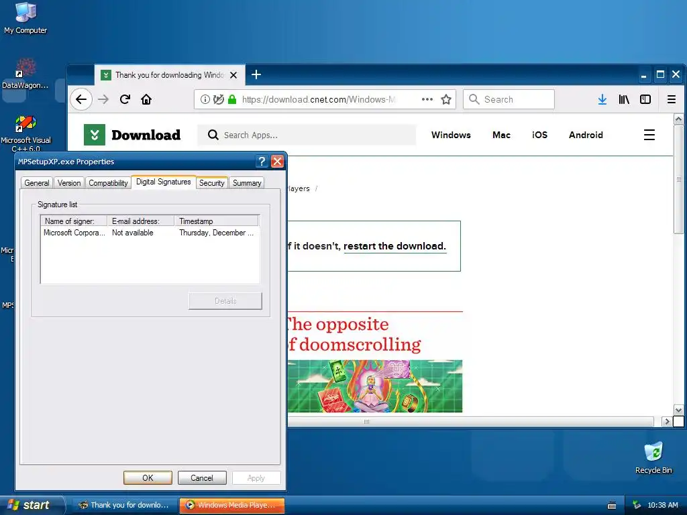Select the Digital Signatures tab
The width and height of the screenshot is (687, 515).
(164, 182)
